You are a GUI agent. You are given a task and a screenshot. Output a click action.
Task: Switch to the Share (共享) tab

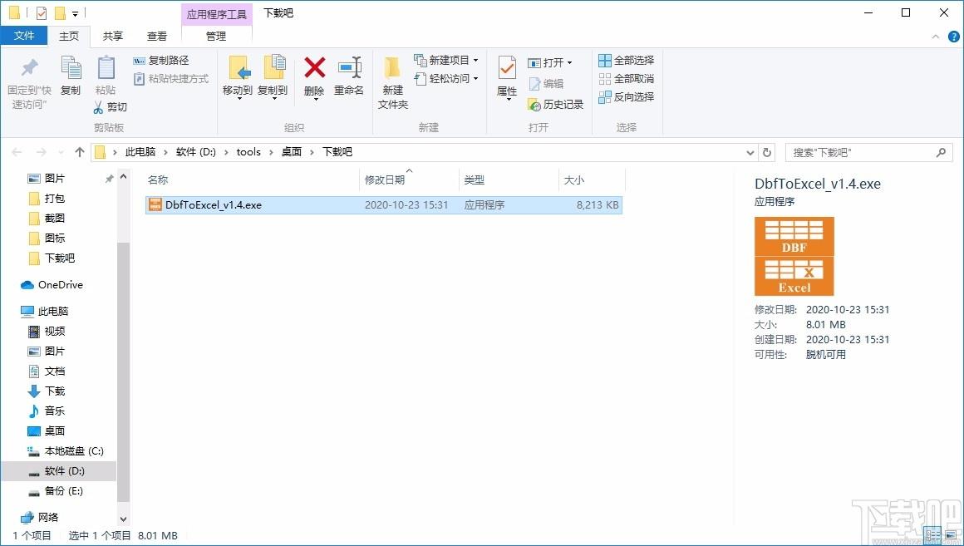(112, 37)
